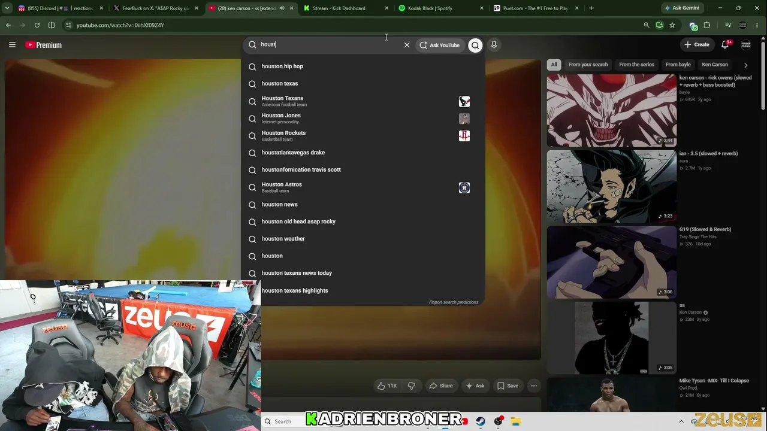The height and width of the screenshot is (431, 767).
Task: Open Chrome zoom magnifier in address bar
Action: (647, 25)
